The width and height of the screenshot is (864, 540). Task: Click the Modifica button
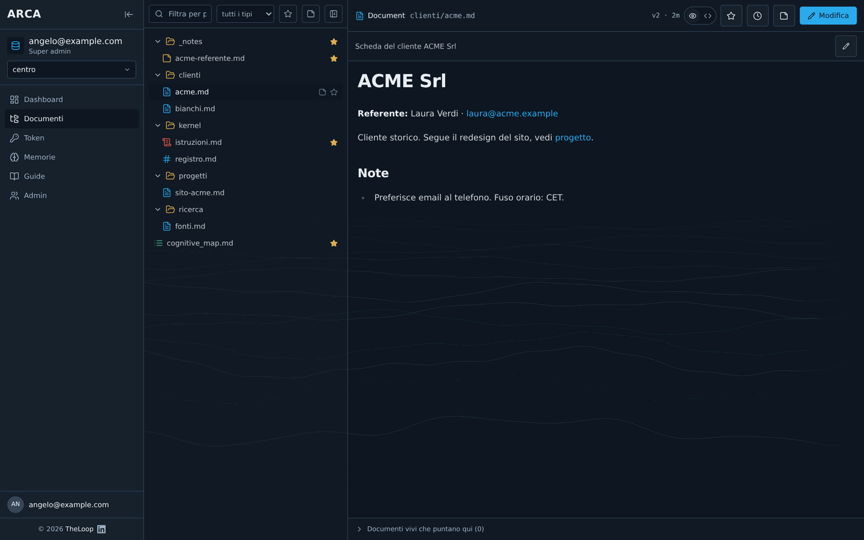coord(828,16)
